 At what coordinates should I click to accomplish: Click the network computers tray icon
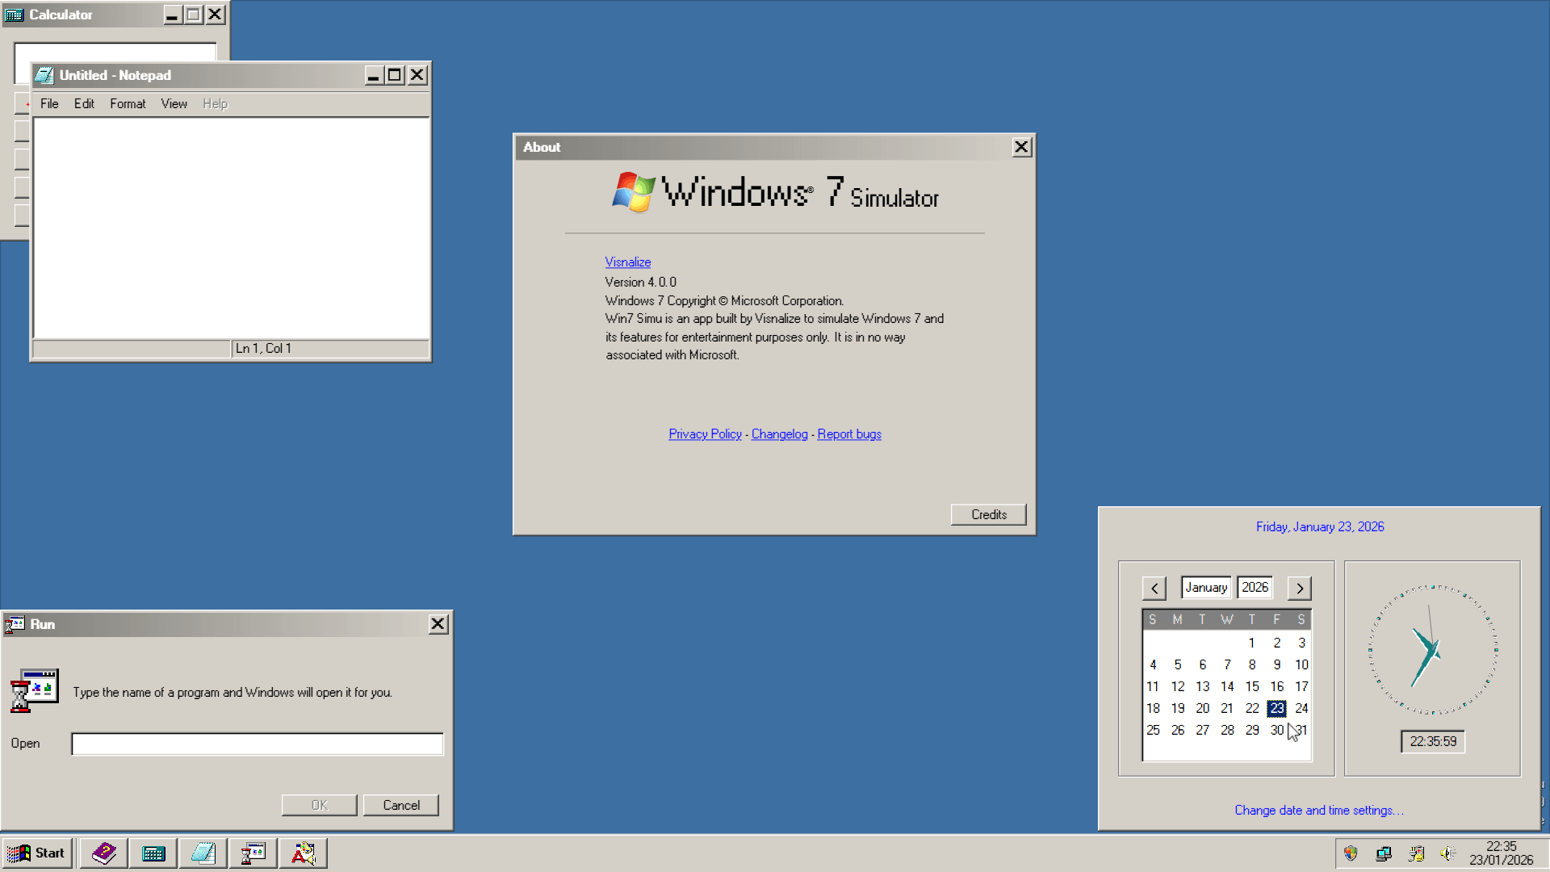pyautogui.click(x=1384, y=853)
